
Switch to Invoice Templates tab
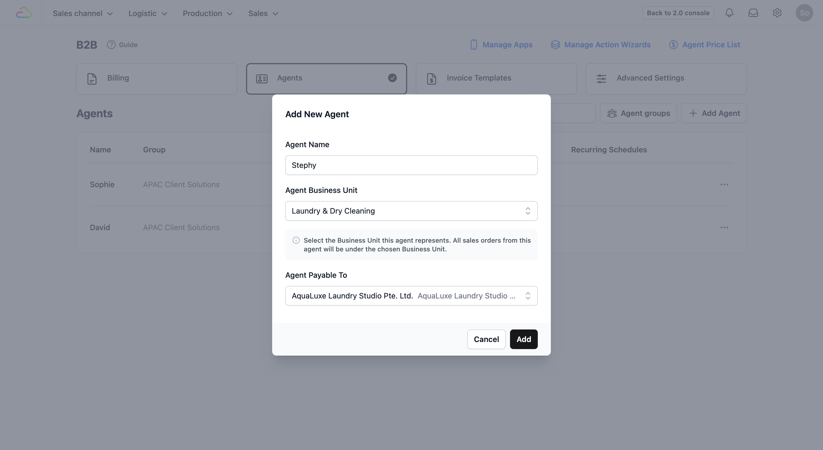[496, 79]
